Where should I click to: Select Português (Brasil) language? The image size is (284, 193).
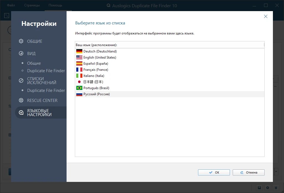(170, 88)
